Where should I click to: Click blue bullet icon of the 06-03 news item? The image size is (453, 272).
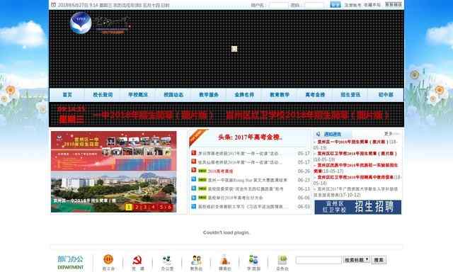click(x=194, y=206)
